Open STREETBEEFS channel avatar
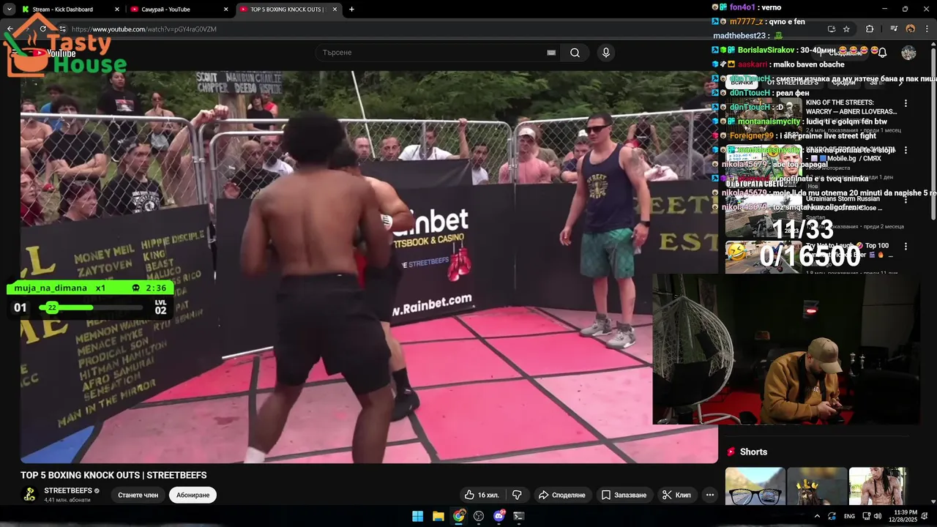 pos(29,495)
